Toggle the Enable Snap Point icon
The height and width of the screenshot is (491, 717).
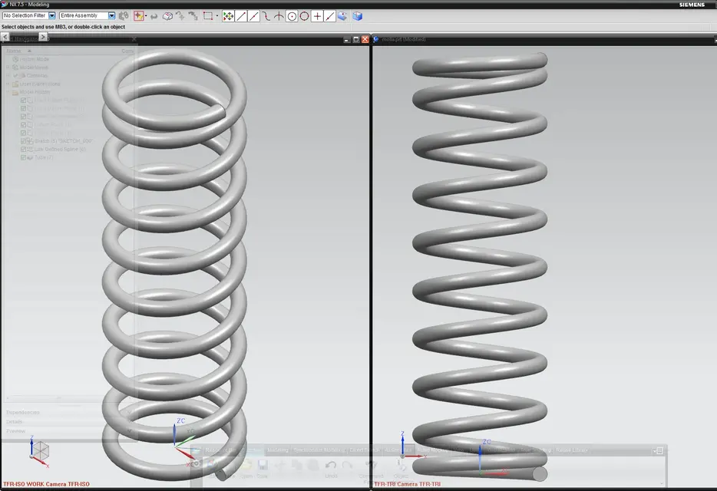228,16
